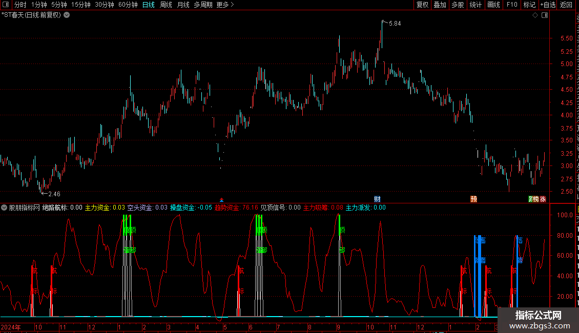The image size is (579, 333).
Task: Click the 主力资金 0.03 indicator value
Action: coord(105,207)
